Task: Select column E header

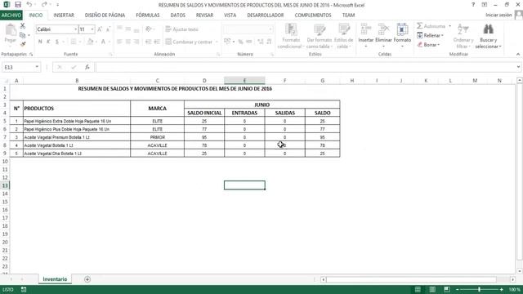Action: point(244,81)
